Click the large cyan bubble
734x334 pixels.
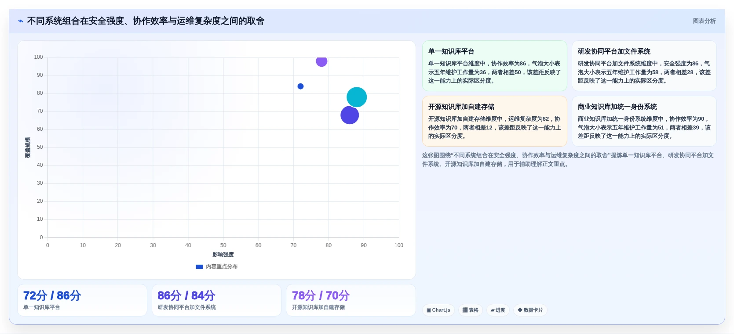357,97
